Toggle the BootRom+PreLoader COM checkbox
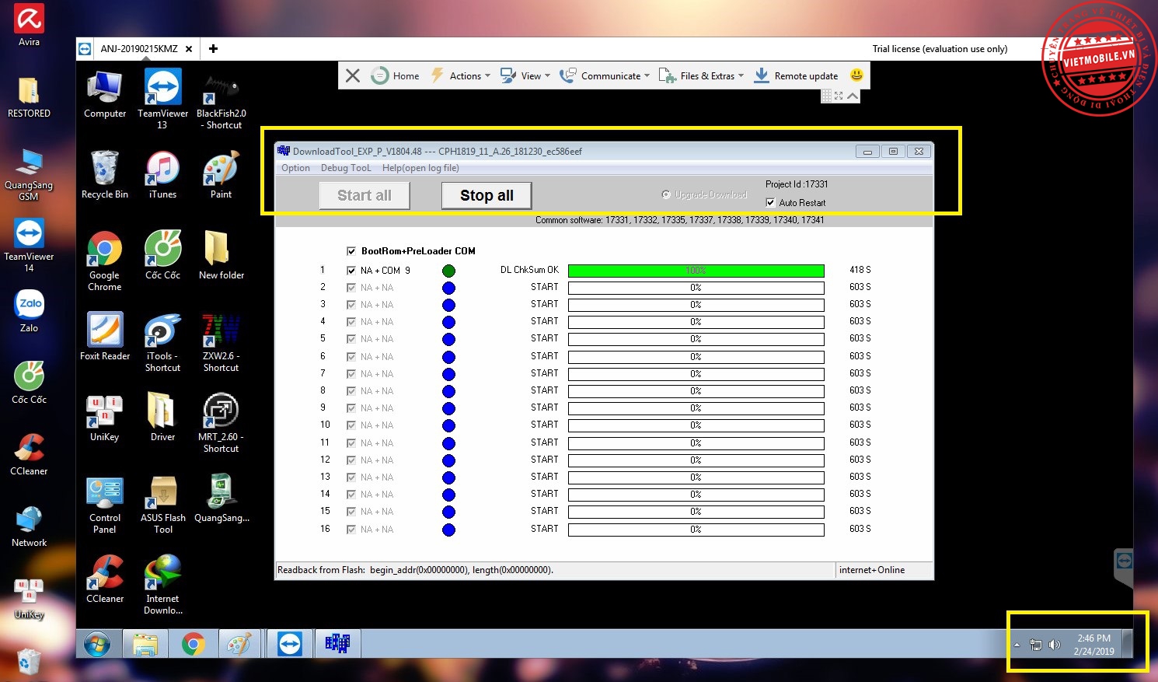 coord(351,251)
